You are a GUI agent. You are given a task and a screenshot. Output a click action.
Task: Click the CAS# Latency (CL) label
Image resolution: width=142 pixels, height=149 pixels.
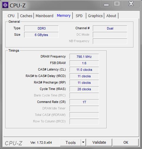(x=52, y=70)
